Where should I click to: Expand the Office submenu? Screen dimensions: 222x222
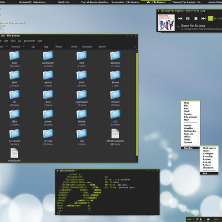[x=190, y=137]
